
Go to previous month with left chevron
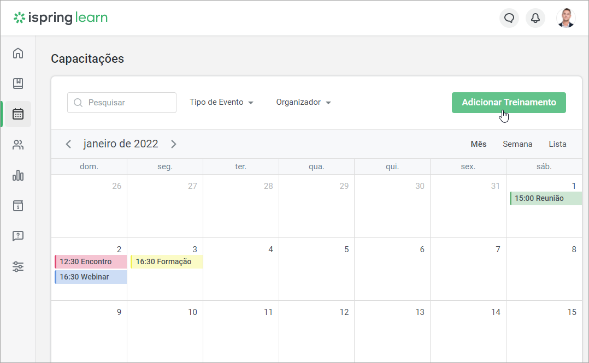[68, 144]
